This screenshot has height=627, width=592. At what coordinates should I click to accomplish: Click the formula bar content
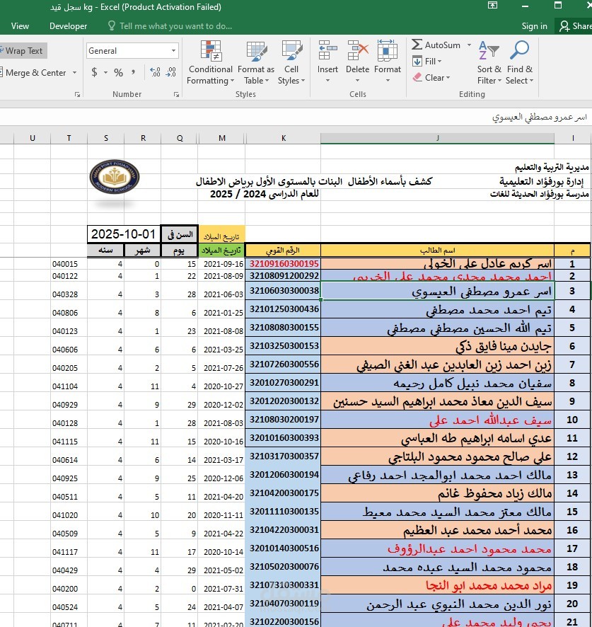(x=539, y=117)
